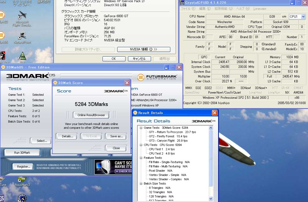308x202 pixels.
Task: Start the benchmark with Run 3DMark
Action: click(x=22, y=153)
